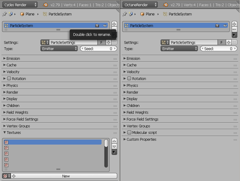The height and width of the screenshot is (181, 240).
Task: Add a particle system slot in left panel
Action: [114, 24]
